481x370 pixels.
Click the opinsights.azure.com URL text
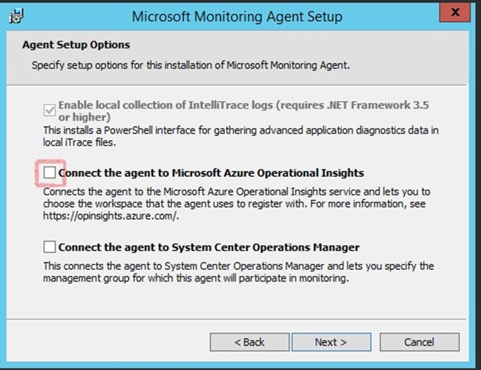(111, 216)
